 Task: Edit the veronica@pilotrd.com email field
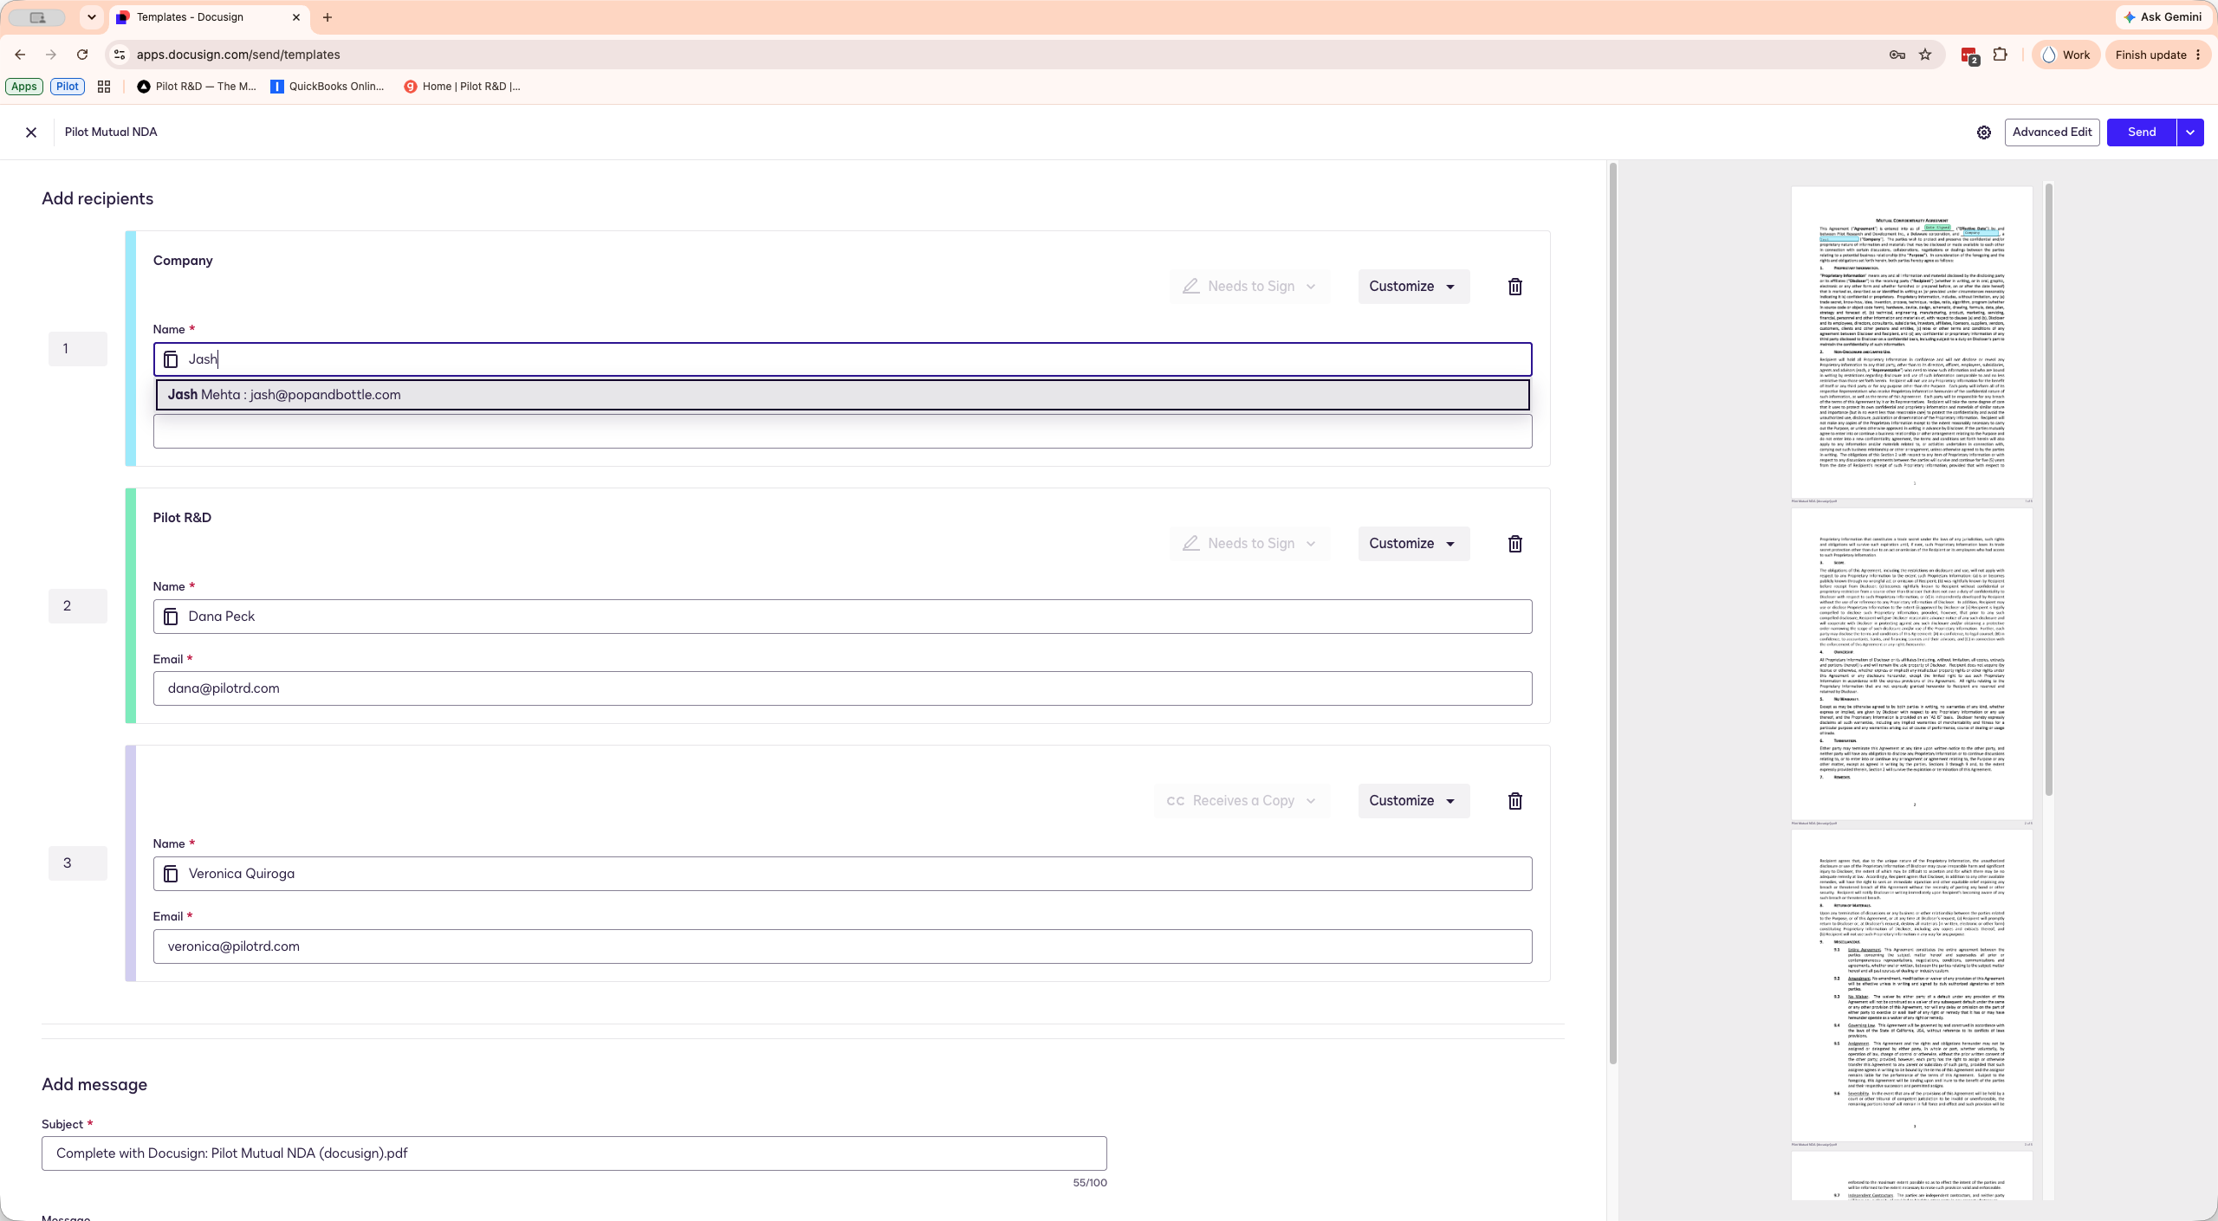click(842, 946)
